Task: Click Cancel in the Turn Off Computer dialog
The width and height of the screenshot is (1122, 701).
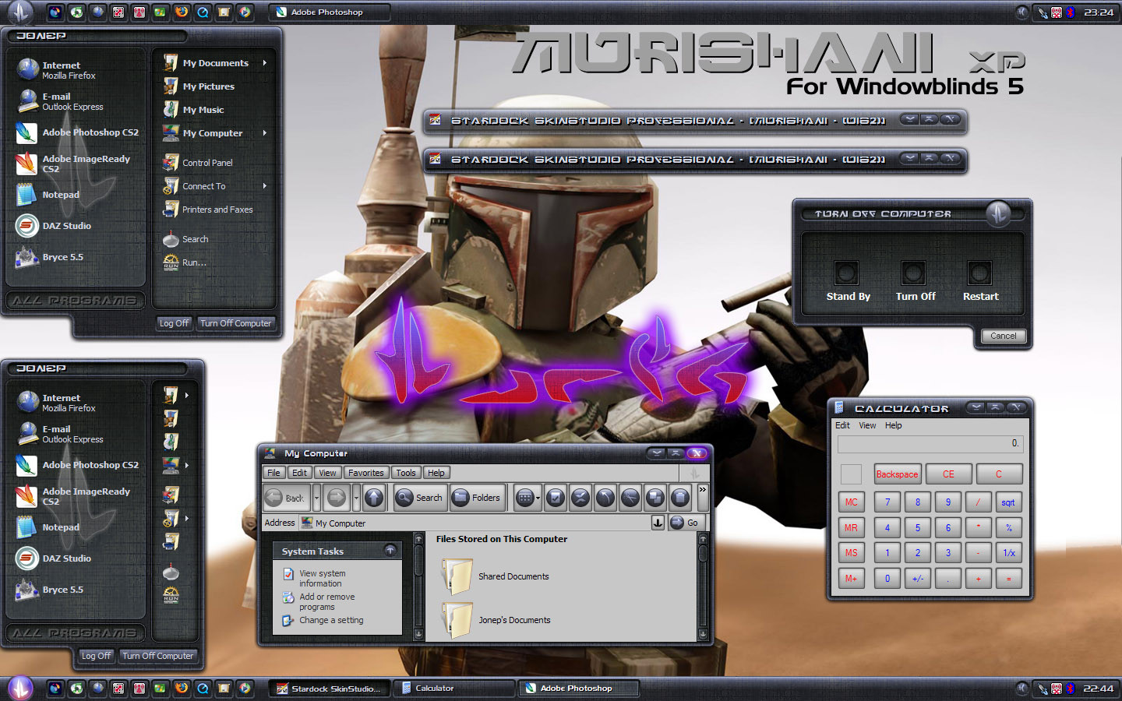Action: coord(1003,336)
